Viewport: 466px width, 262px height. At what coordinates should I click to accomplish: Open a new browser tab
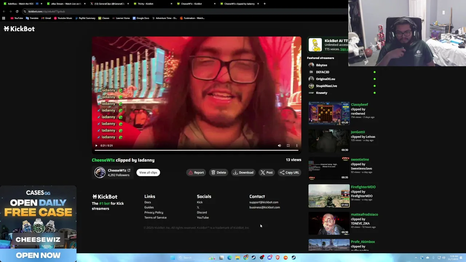[264, 4]
